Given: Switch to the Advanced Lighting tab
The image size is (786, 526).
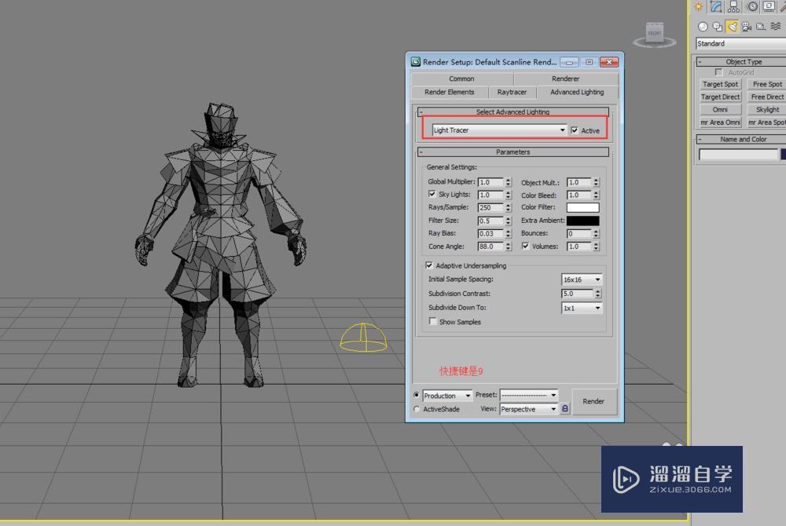Looking at the screenshot, I should pyautogui.click(x=577, y=92).
